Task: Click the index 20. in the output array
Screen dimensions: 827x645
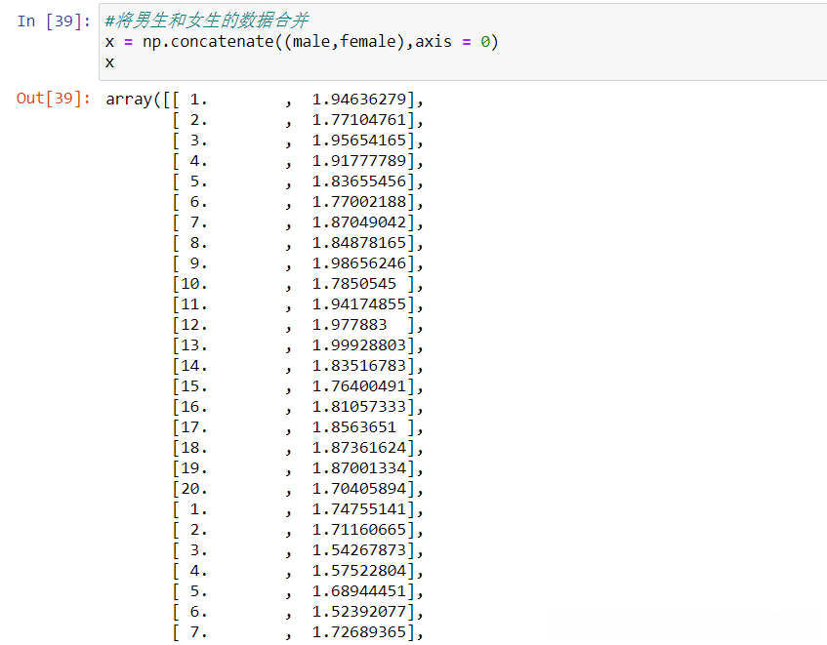Action: tap(194, 489)
